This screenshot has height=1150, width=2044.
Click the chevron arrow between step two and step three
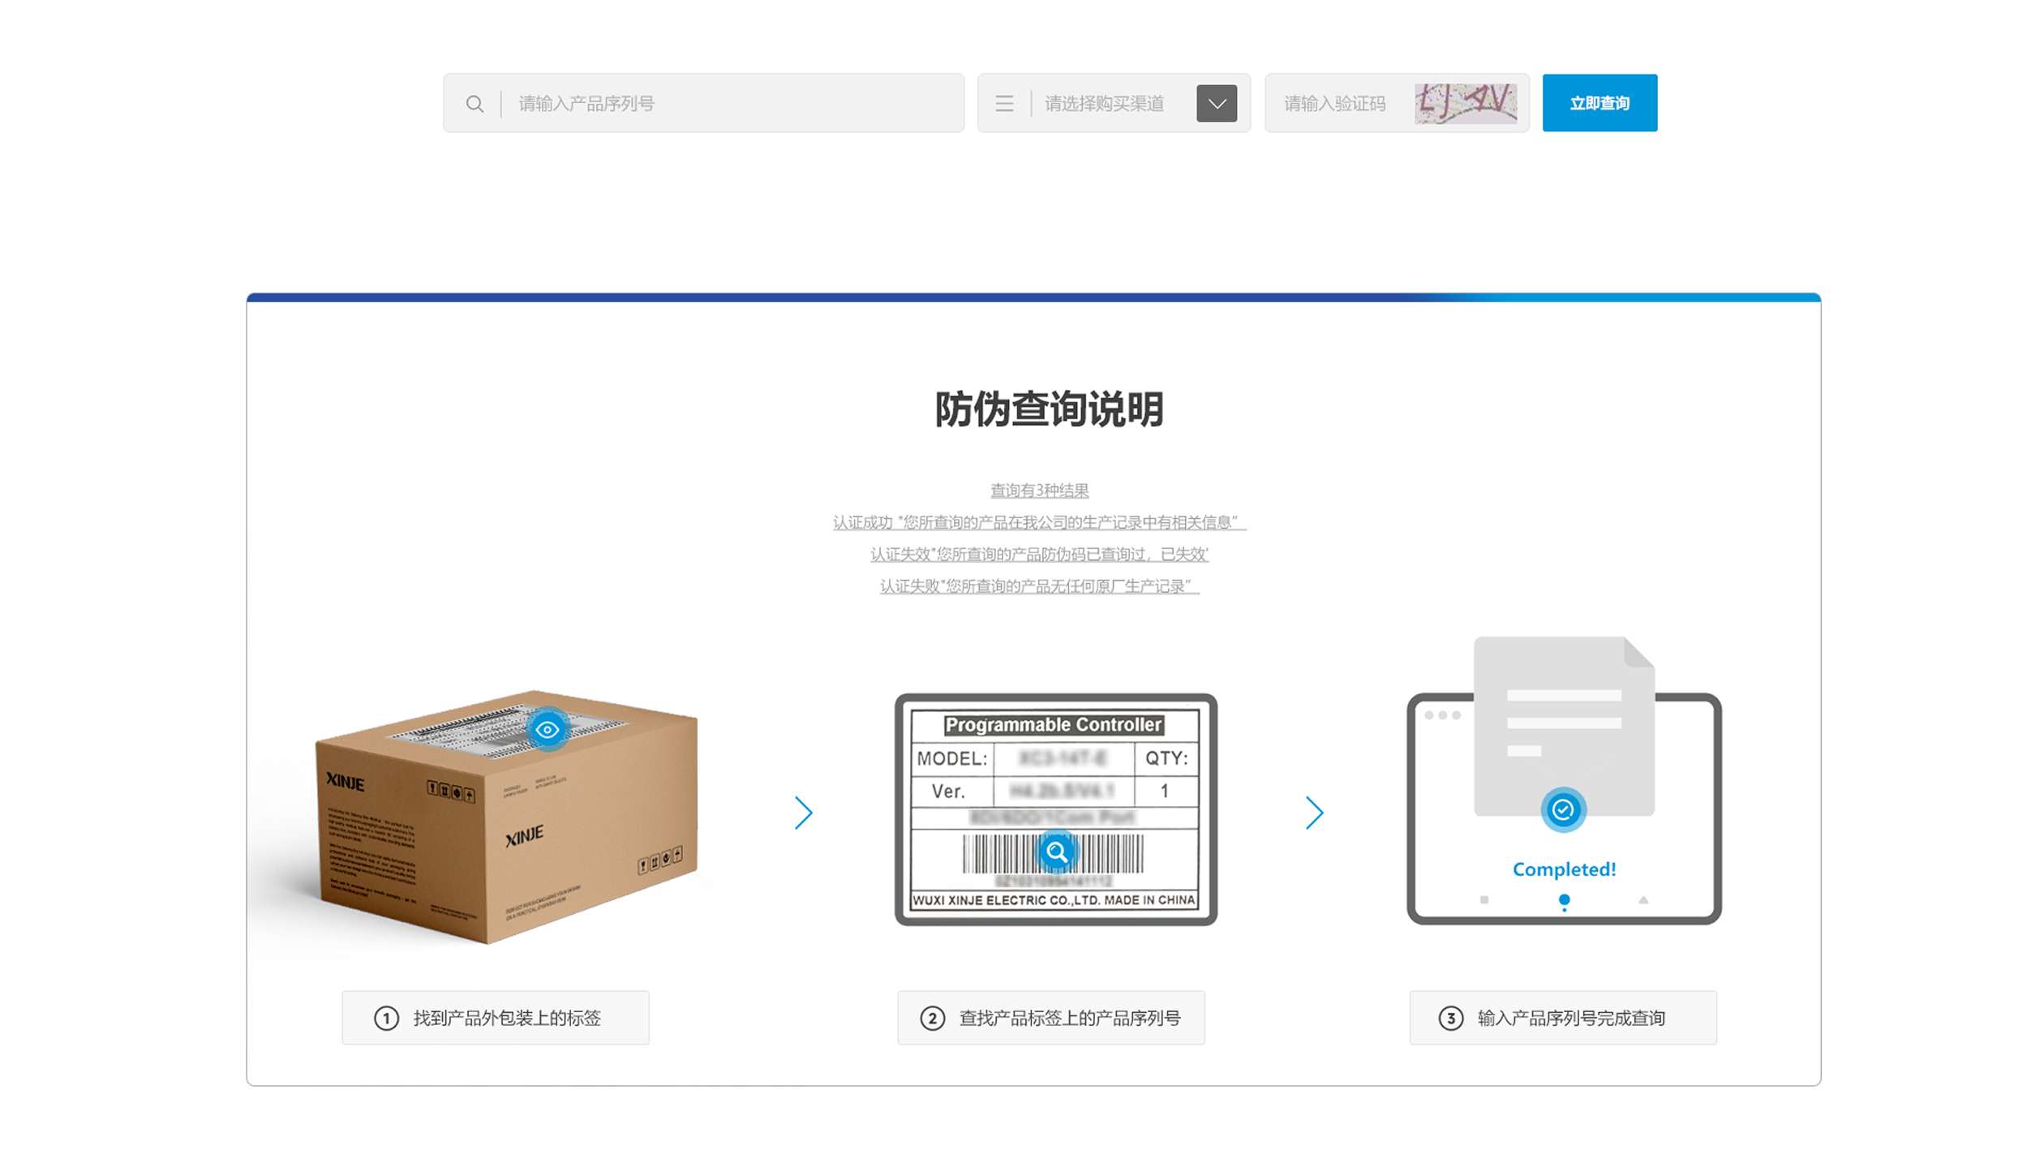pos(1314,813)
